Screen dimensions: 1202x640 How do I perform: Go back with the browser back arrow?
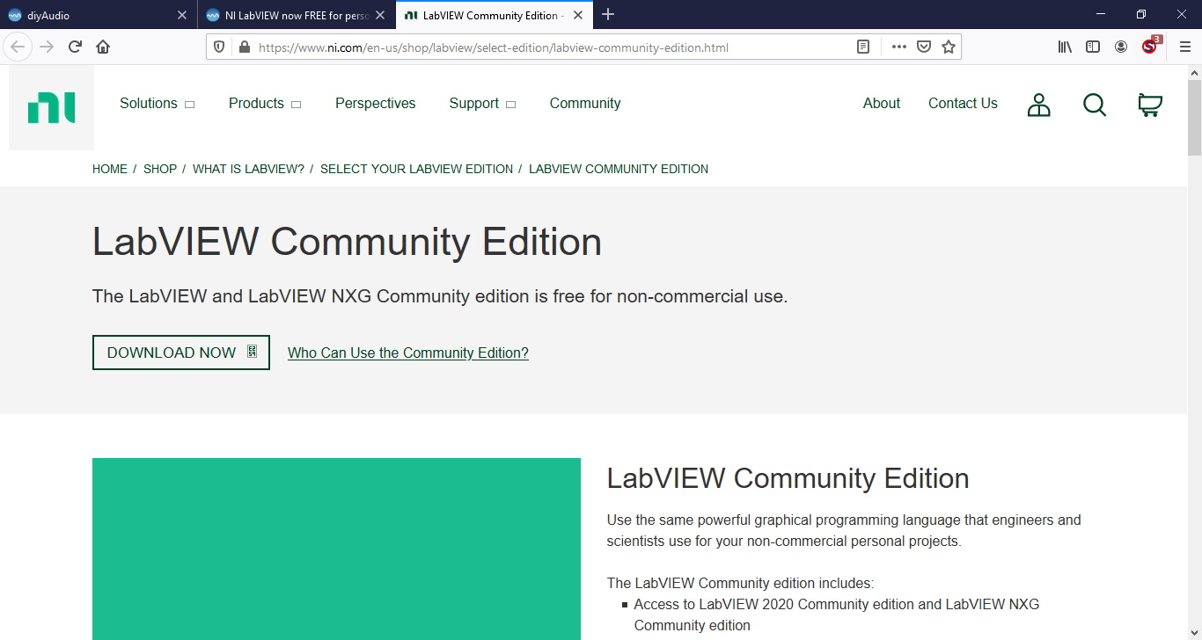tap(18, 47)
